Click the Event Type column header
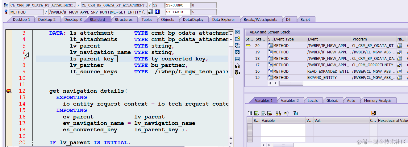408x147 pixels. [290, 39]
